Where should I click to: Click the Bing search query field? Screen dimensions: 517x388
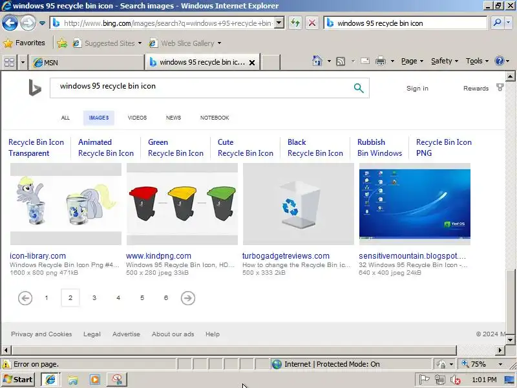click(201, 87)
